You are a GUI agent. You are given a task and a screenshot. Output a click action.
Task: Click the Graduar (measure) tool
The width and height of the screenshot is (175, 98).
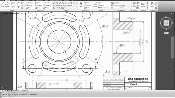click(x=143, y=5)
